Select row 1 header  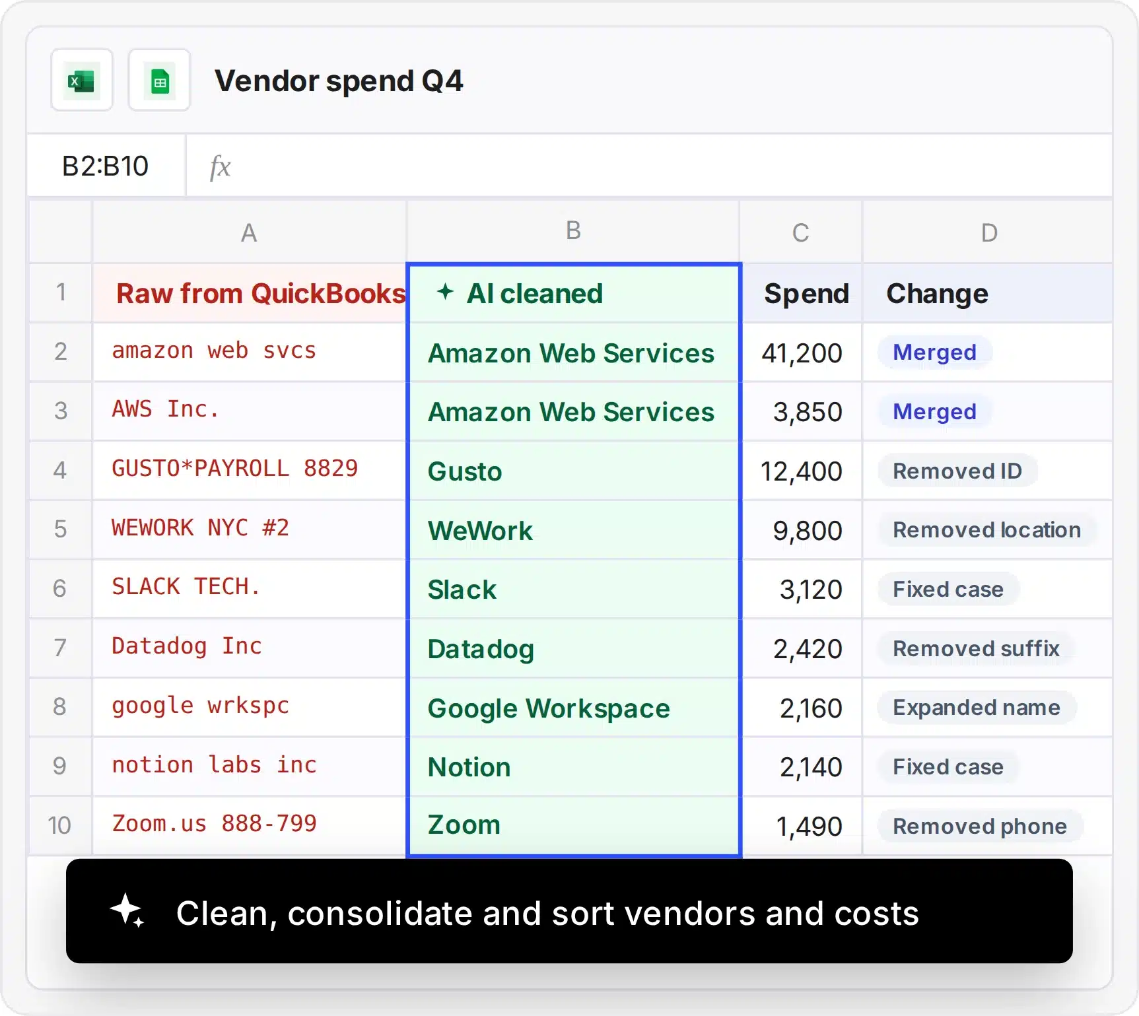[60, 292]
